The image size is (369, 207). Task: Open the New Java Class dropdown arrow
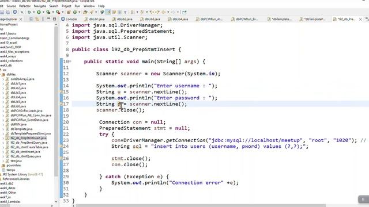pyautogui.click(x=80, y=12)
